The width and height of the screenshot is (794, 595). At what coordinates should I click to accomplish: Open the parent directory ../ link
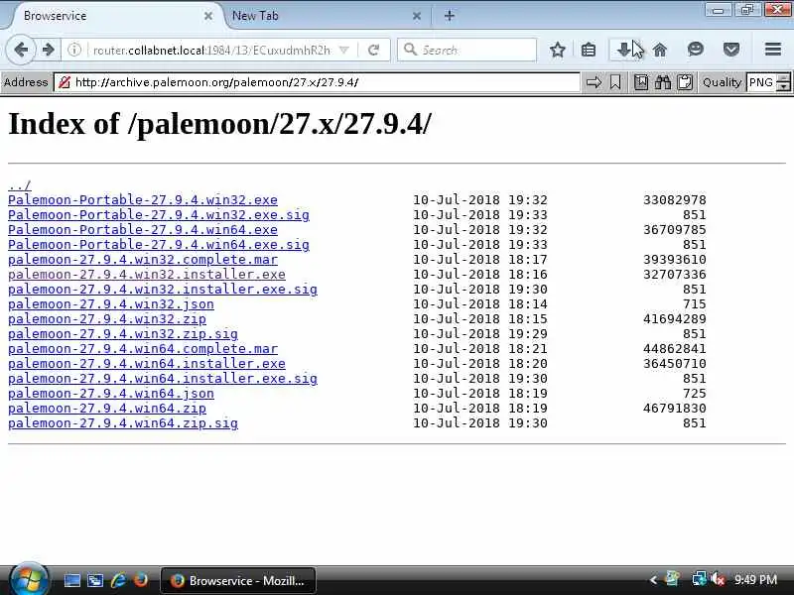(x=20, y=185)
